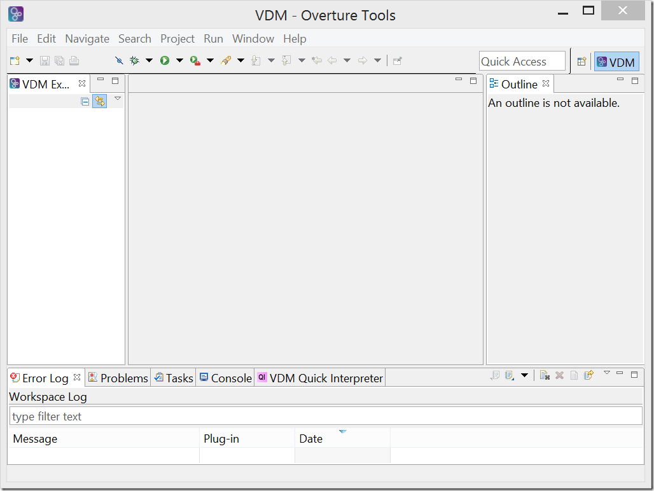This screenshot has height=491, width=654.
Task: Open External Tools dropdown arrow
Action: click(x=210, y=61)
